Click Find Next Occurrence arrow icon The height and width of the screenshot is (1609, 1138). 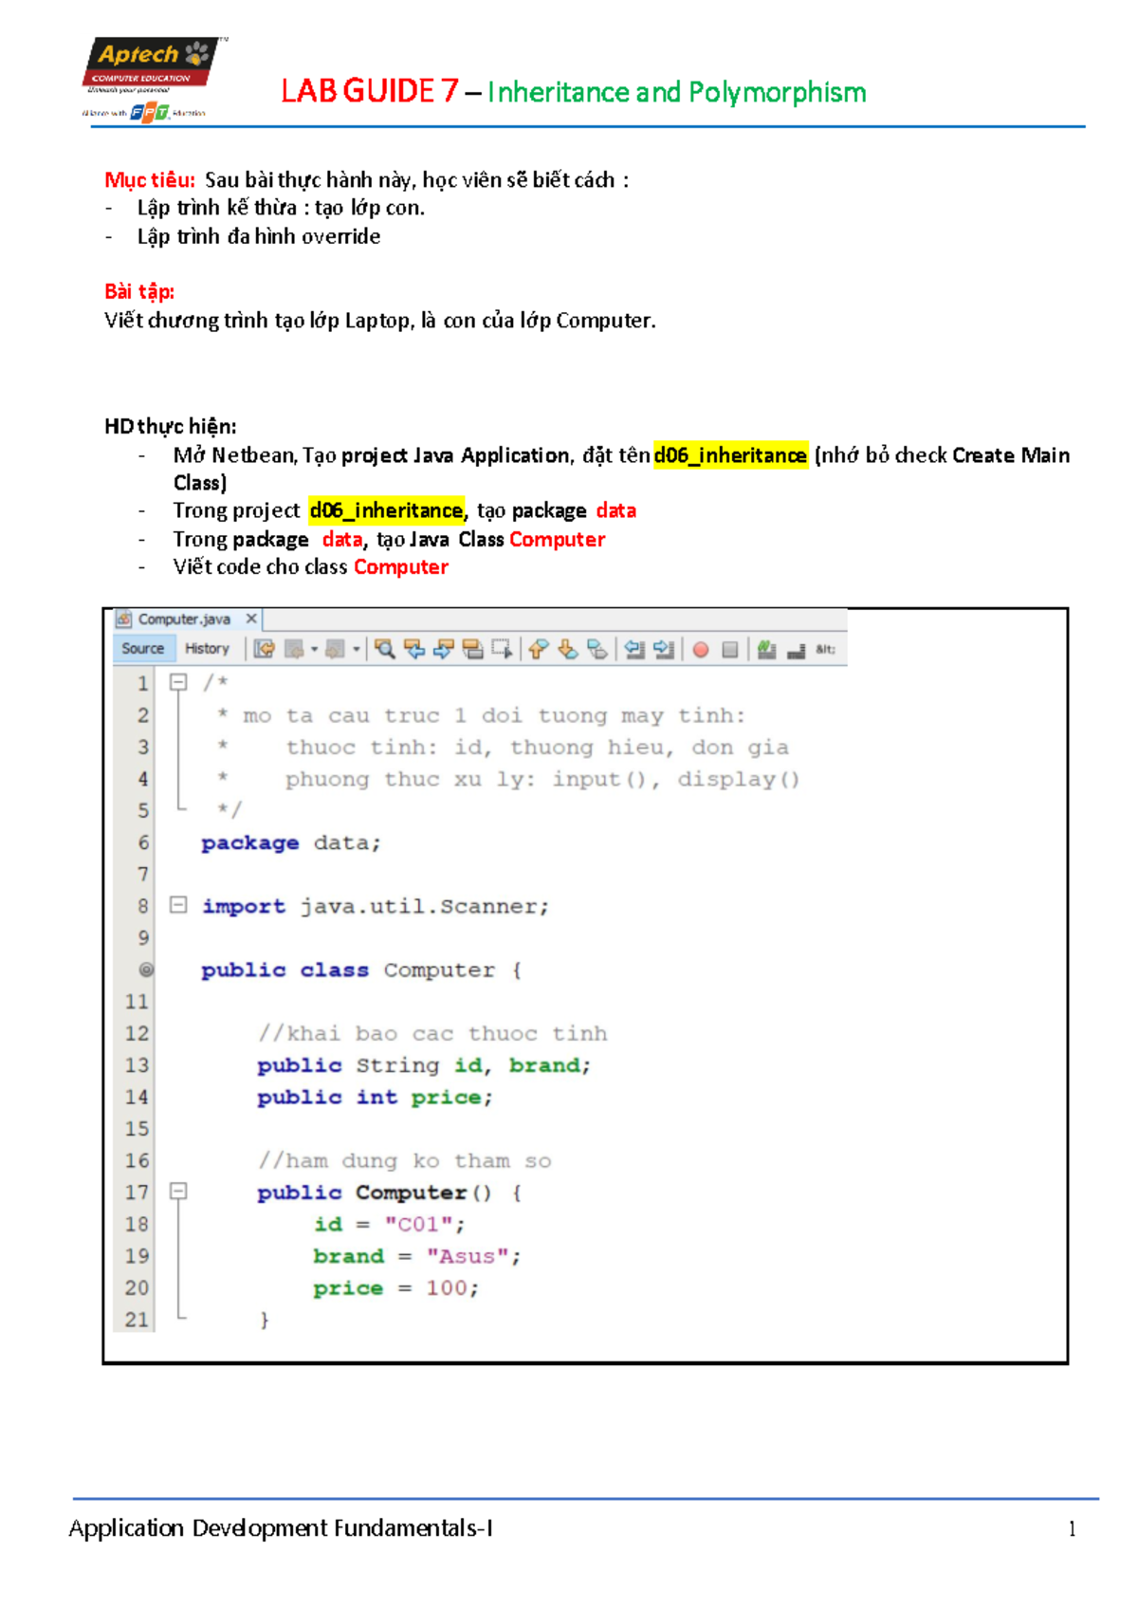pos(444,649)
